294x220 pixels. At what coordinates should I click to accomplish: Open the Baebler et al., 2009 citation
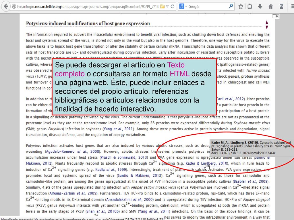(250, 181)
